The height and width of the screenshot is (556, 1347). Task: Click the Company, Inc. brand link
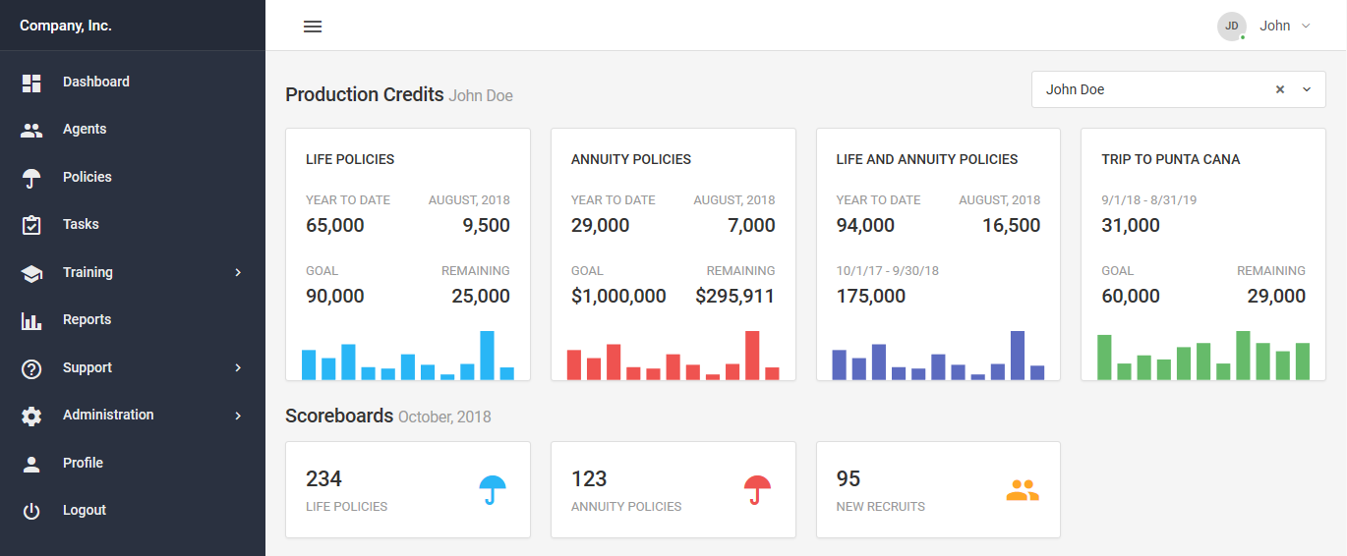(x=66, y=26)
